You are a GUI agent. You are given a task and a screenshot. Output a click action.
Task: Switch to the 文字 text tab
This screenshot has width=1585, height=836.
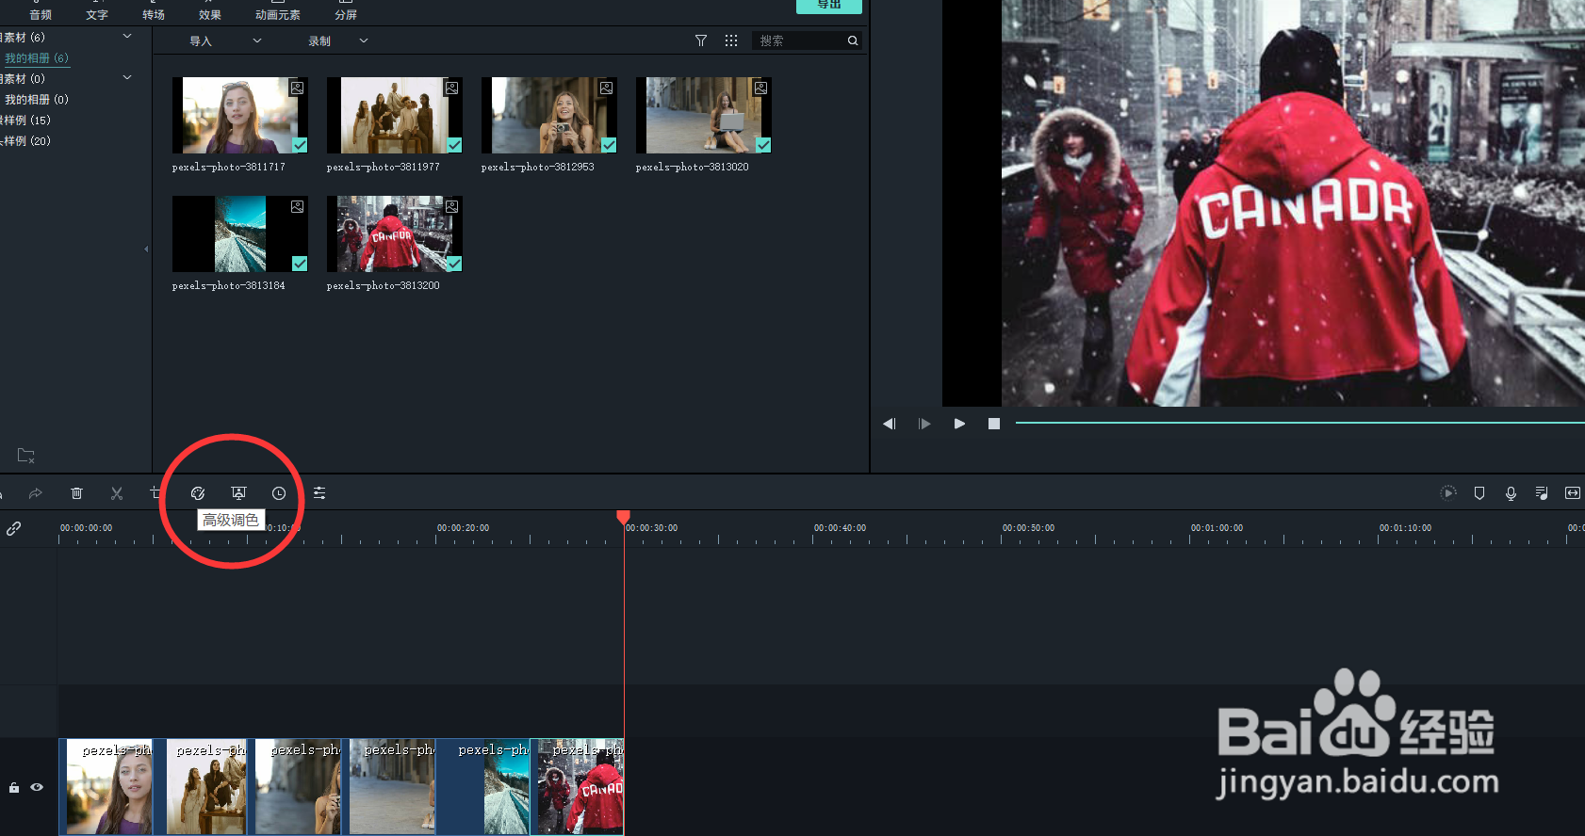pos(96,15)
